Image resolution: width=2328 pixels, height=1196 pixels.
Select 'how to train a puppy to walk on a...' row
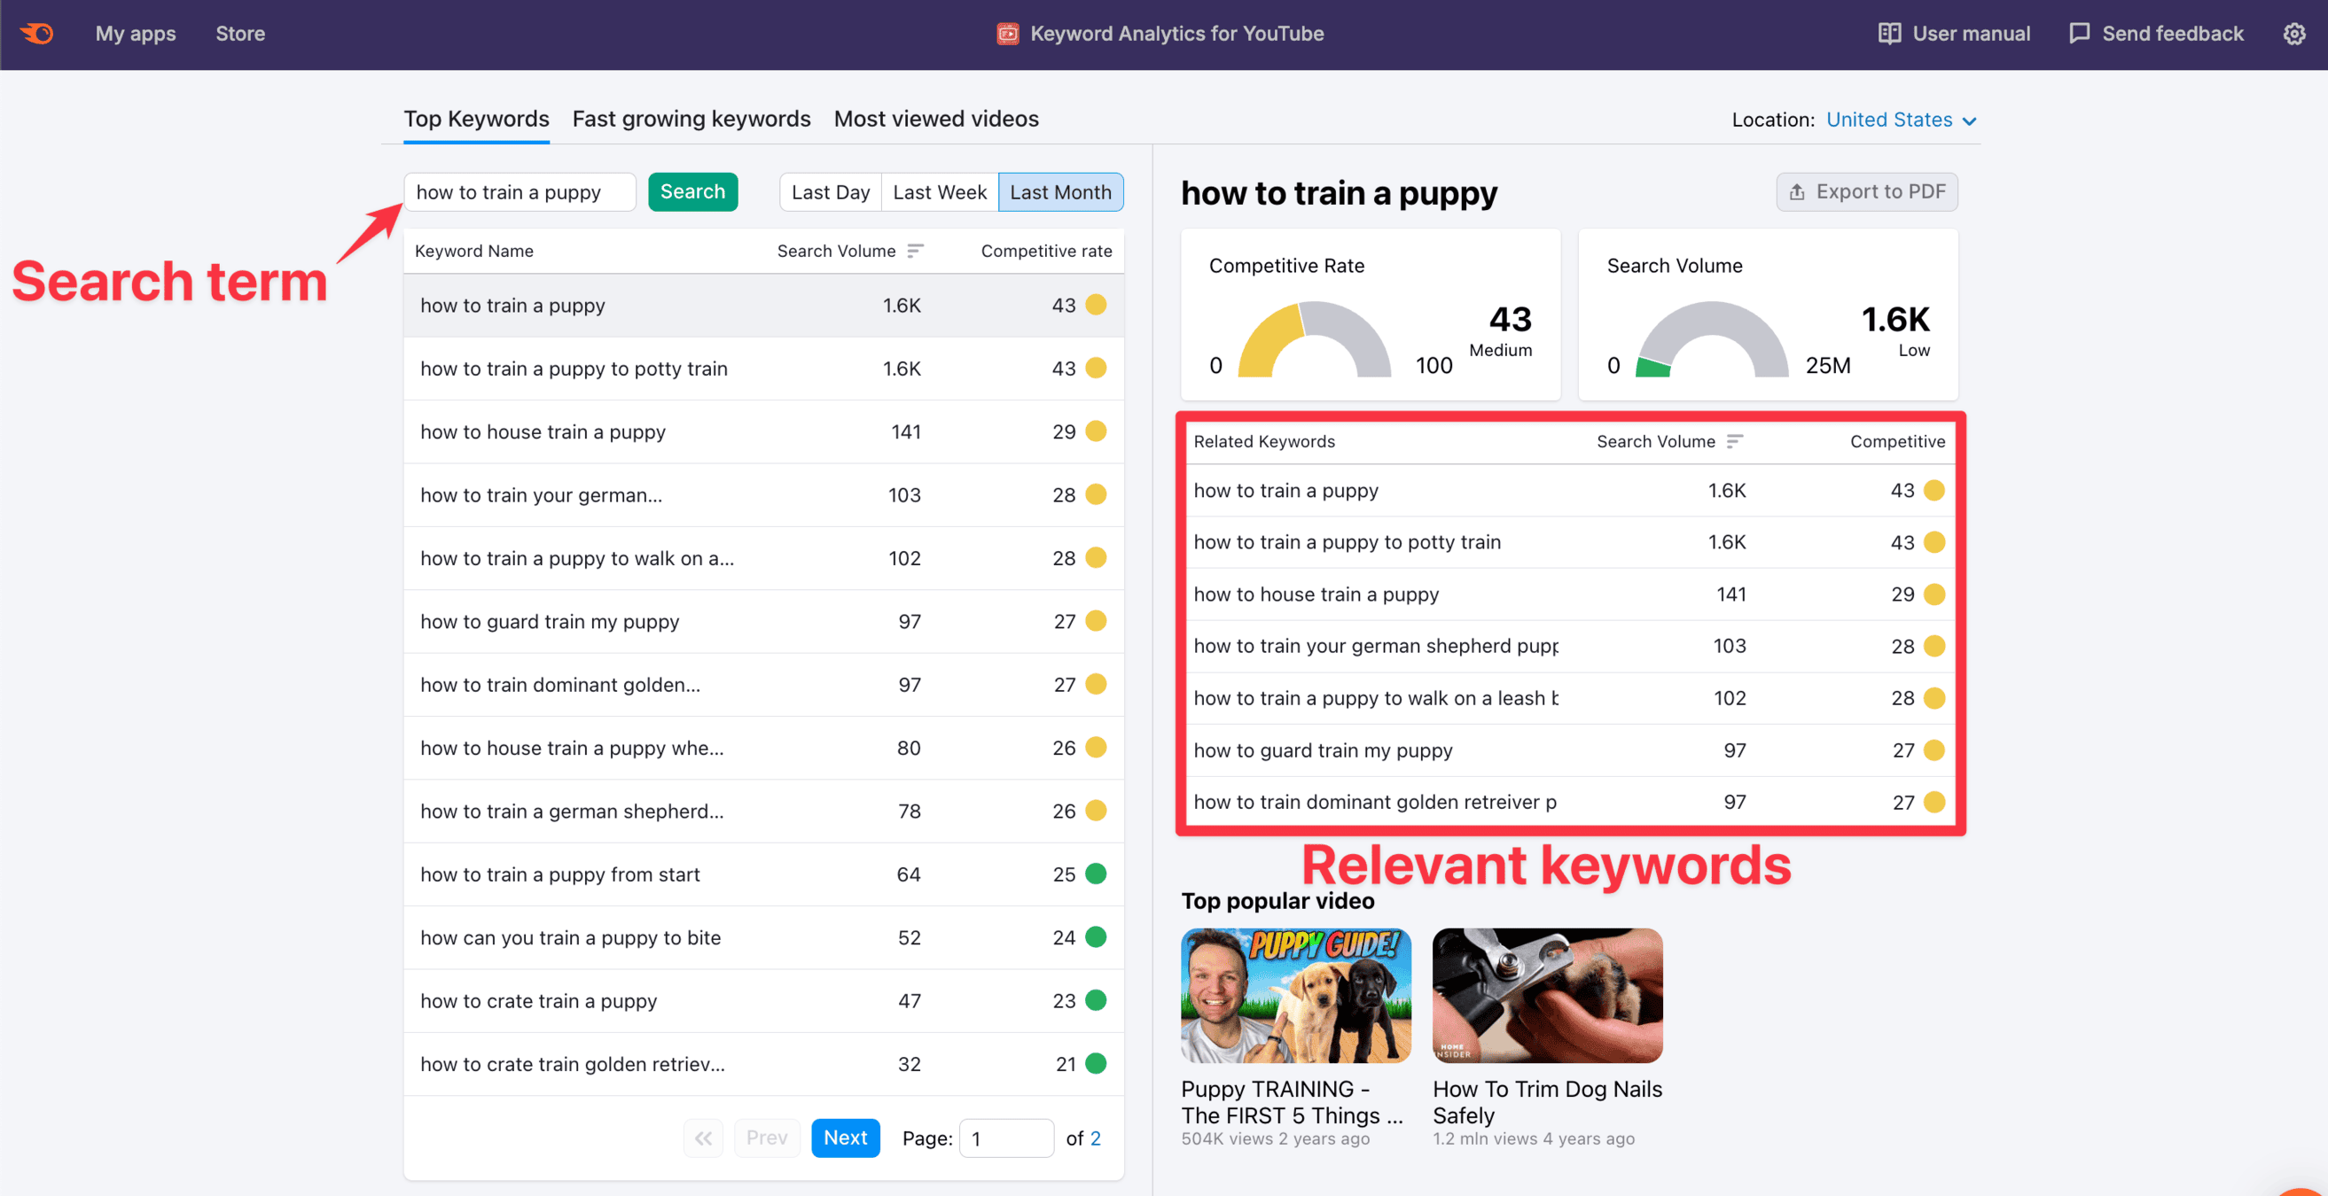pos(763,558)
